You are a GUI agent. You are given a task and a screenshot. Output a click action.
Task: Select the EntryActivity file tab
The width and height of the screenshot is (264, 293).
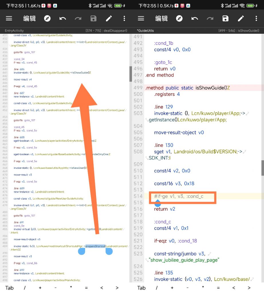pos(14,31)
